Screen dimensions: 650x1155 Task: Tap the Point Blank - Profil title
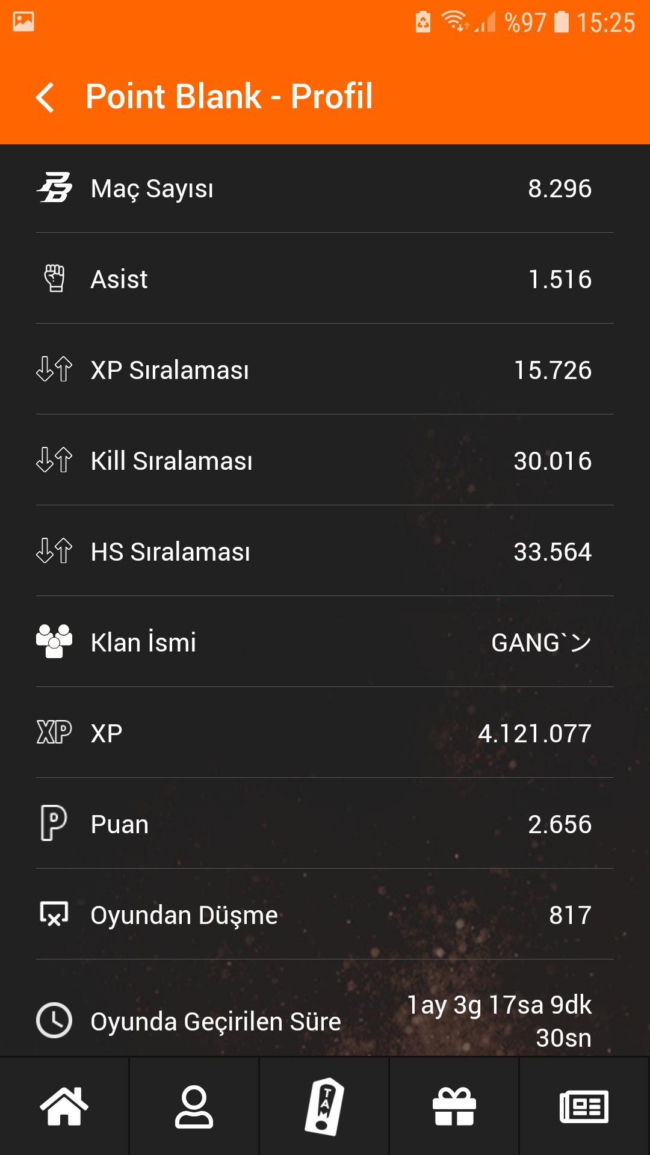[229, 96]
